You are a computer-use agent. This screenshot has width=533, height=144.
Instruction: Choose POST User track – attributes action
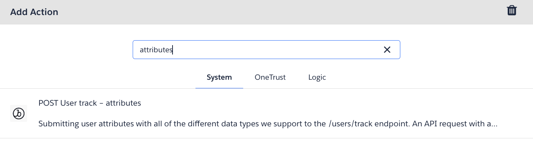pos(90,103)
